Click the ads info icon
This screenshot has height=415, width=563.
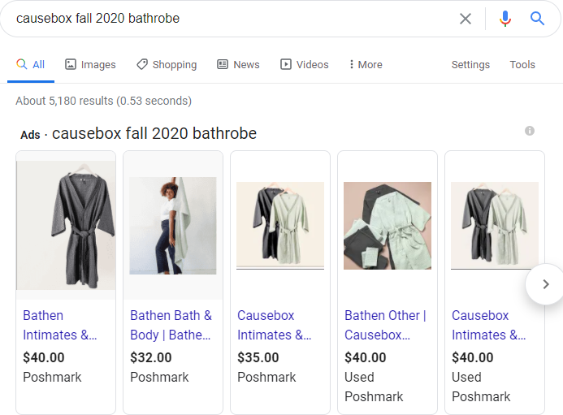tap(530, 131)
